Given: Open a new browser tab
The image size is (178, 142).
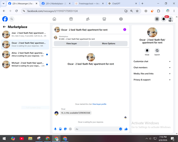Looking at the screenshot, I should tap(142, 4).
